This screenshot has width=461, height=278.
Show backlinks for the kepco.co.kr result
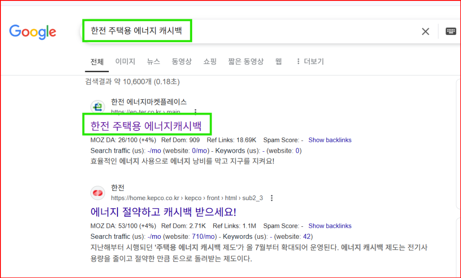point(330,225)
